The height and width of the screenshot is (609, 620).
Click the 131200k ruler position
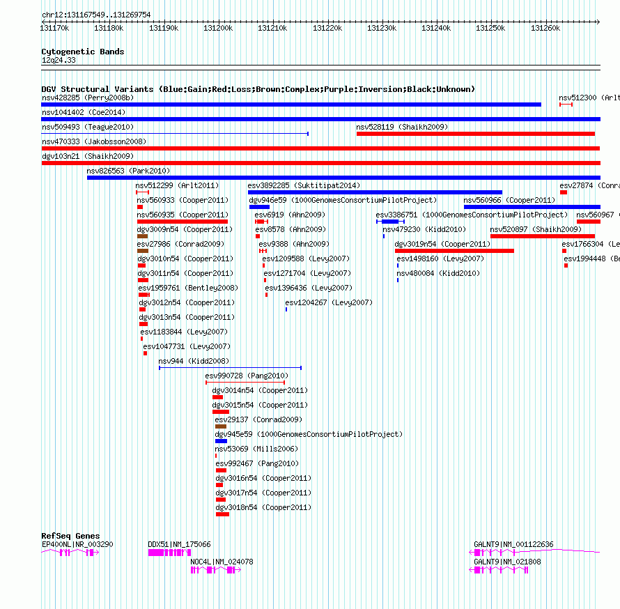[x=218, y=28]
